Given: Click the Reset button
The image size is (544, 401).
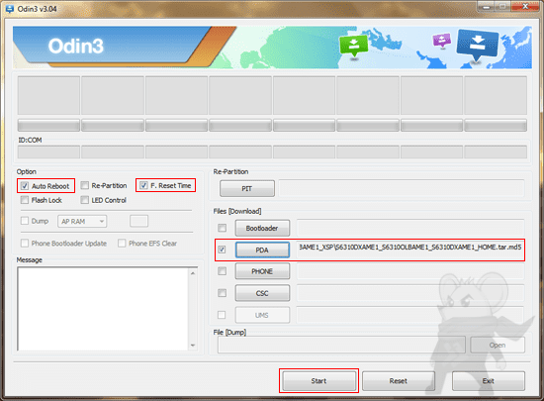Looking at the screenshot, I should click(x=399, y=381).
